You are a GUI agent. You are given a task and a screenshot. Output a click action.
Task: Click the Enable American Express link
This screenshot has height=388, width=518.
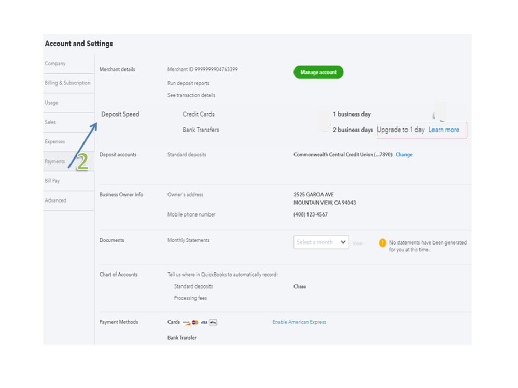point(299,322)
